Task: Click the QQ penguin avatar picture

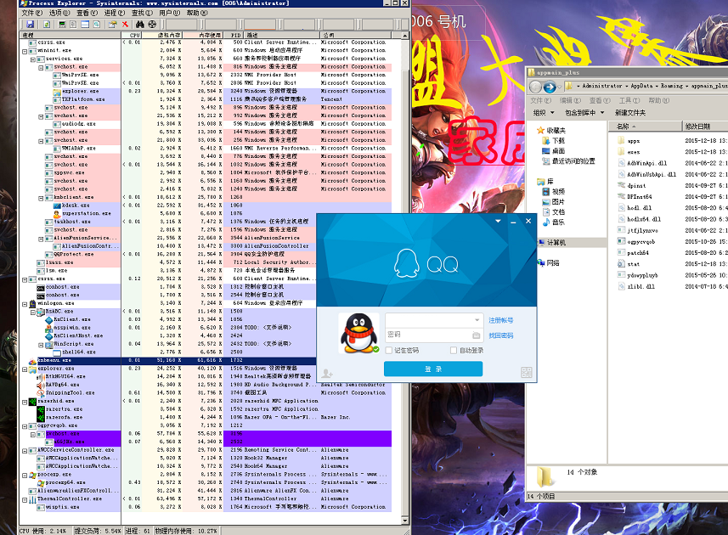Action: (358, 333)
